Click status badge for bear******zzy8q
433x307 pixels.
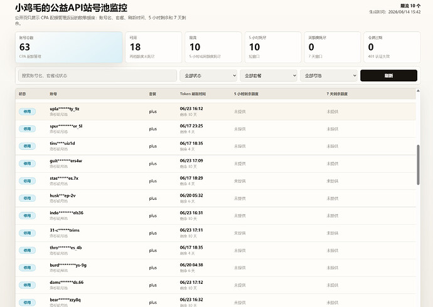pyautogui.click(x=27, y=303)
